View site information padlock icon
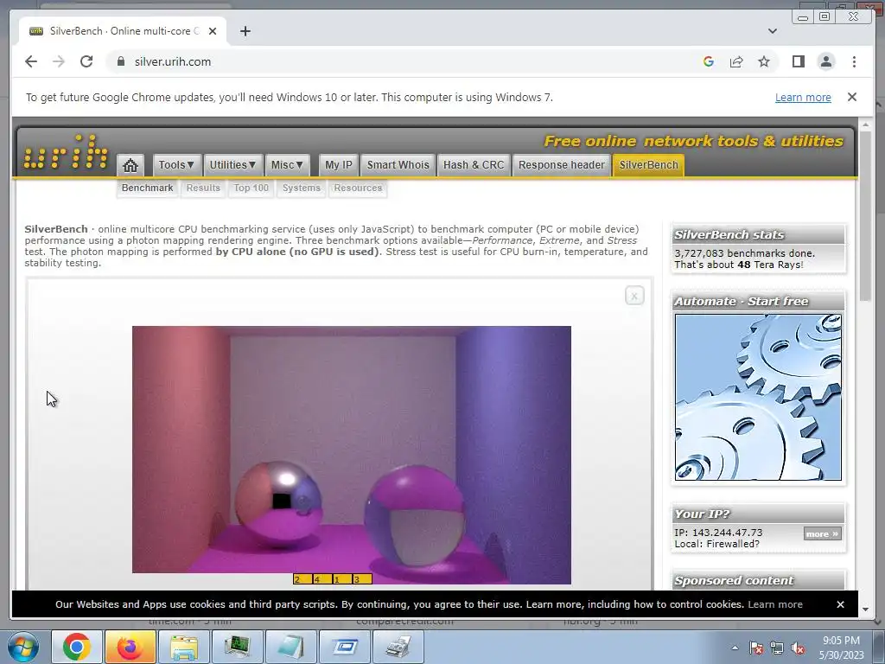 pos(120,61)
